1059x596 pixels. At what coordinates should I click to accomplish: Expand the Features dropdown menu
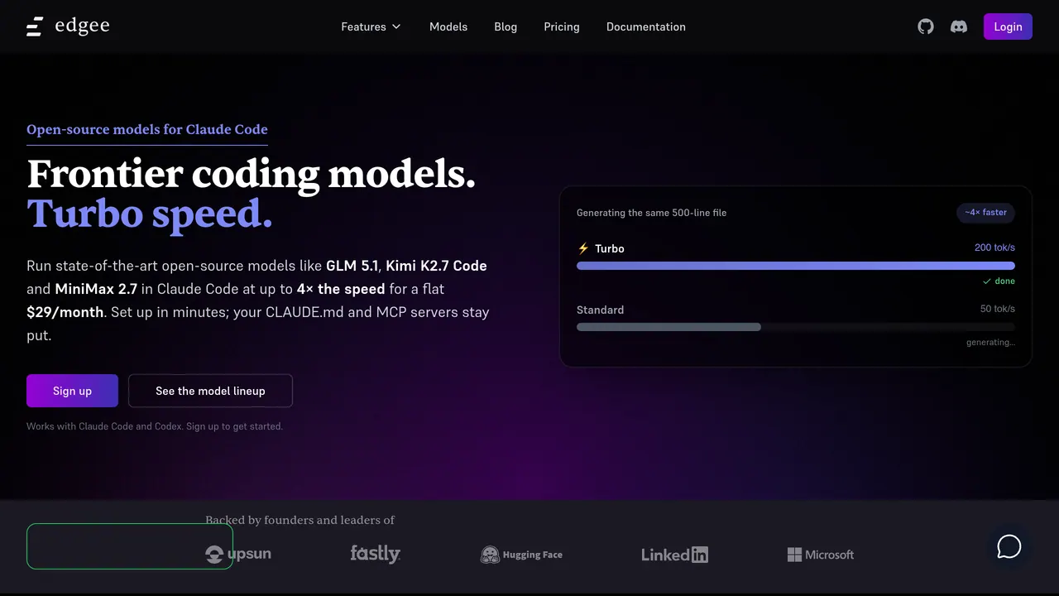(371, 26)
